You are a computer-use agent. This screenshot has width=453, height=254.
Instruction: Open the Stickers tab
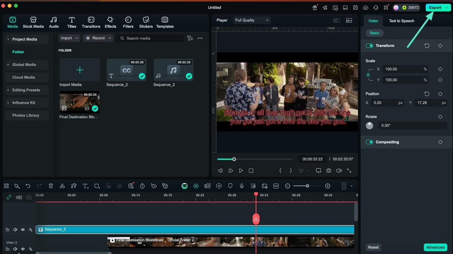pos(146,23)
